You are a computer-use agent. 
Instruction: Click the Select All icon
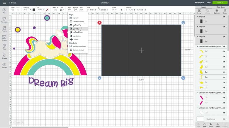click(x=55, y=10)
